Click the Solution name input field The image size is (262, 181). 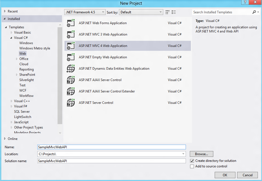(x=111, y=161)
